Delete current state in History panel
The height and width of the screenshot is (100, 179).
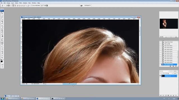176,66
